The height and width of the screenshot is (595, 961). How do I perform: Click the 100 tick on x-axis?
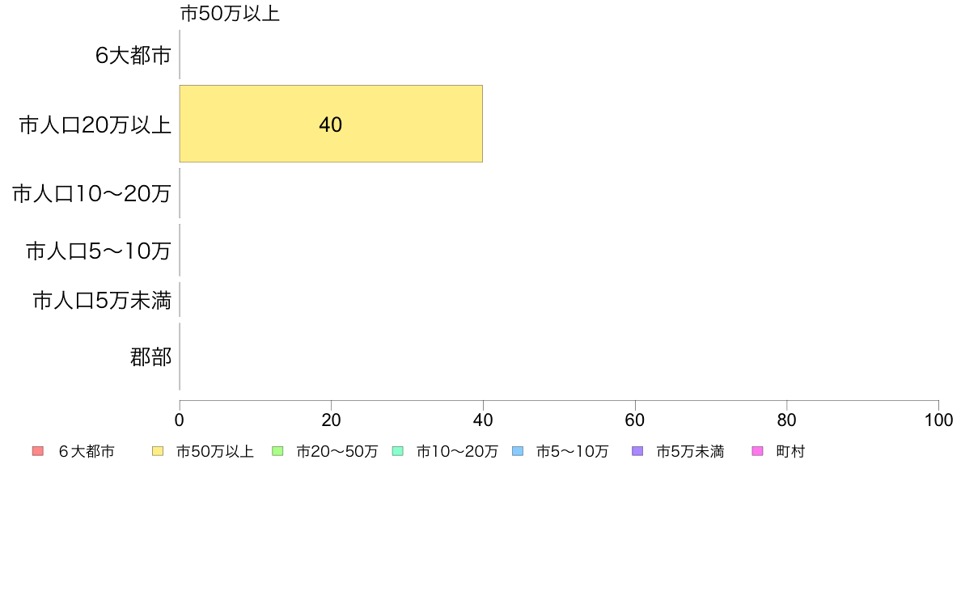pyautogui.click(x=938, y=420)
